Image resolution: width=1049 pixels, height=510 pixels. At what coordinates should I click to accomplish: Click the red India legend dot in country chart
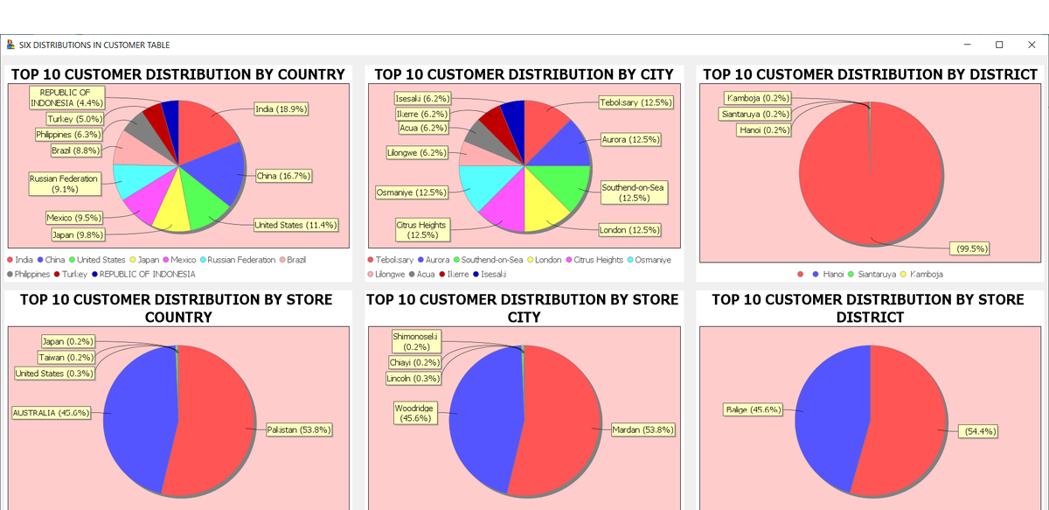[x=10, y=260]
